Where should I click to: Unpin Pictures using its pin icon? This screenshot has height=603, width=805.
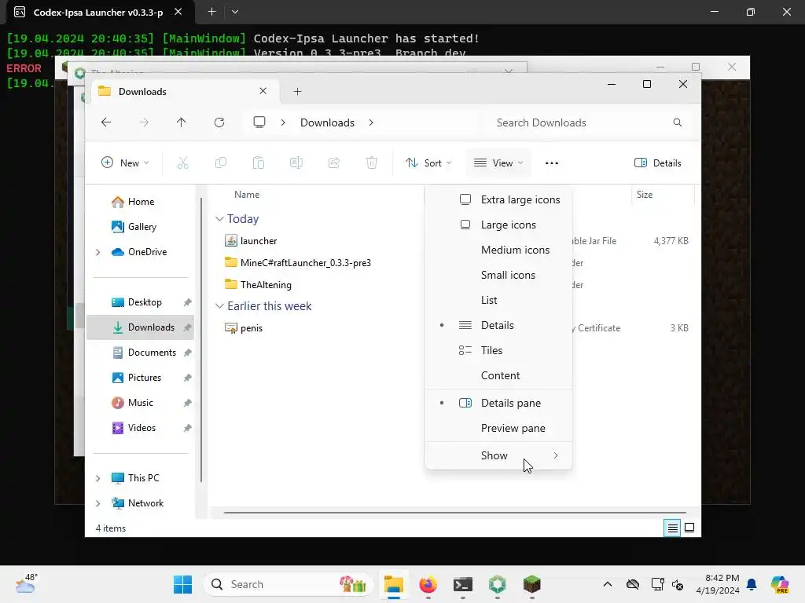click(x=187, y=378)
